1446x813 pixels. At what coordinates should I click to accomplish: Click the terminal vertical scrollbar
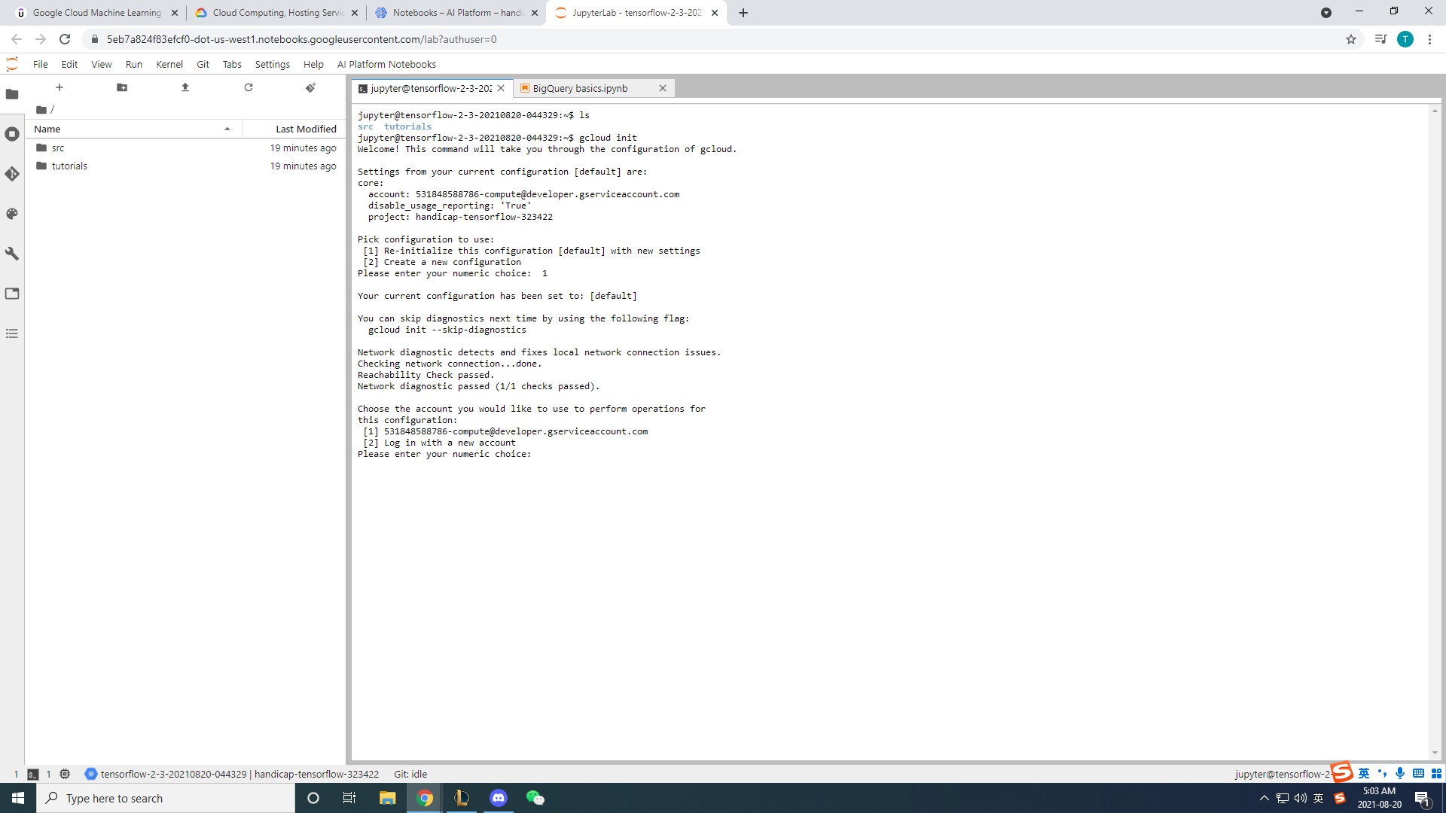[1435, 429]
